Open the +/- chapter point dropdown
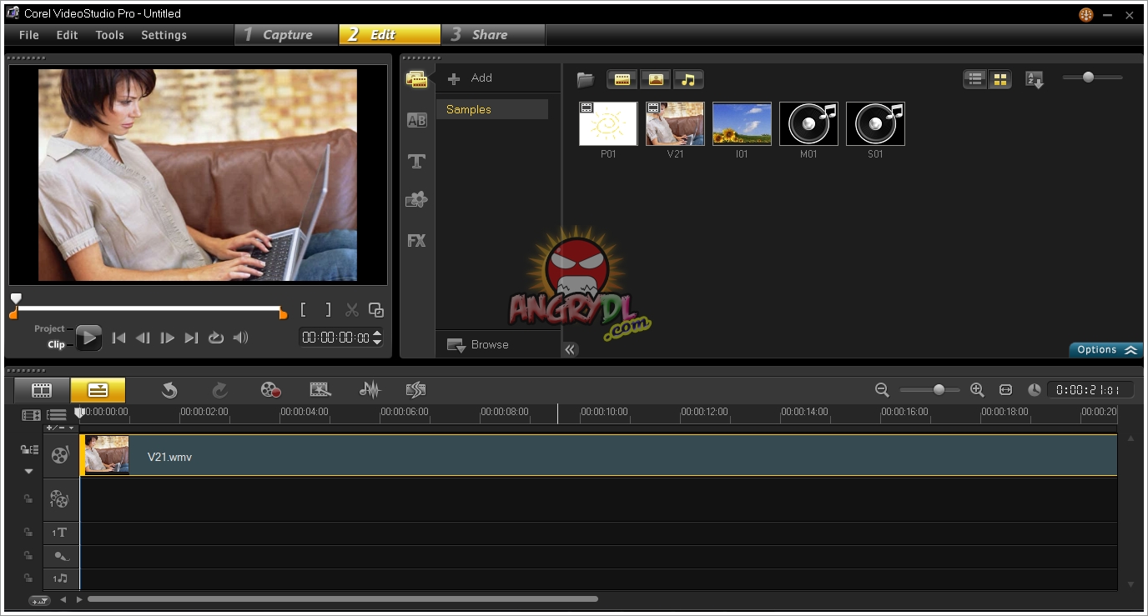The width and height of the screenshot is (1148, 616). [60, 428]
